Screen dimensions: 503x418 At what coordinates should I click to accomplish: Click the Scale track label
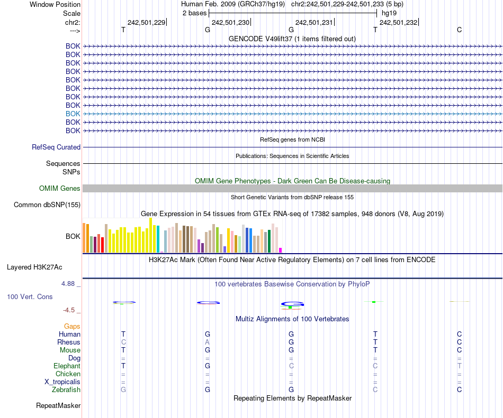71,13
